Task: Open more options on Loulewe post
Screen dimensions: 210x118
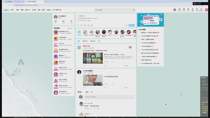Action: tap(134, 72)
